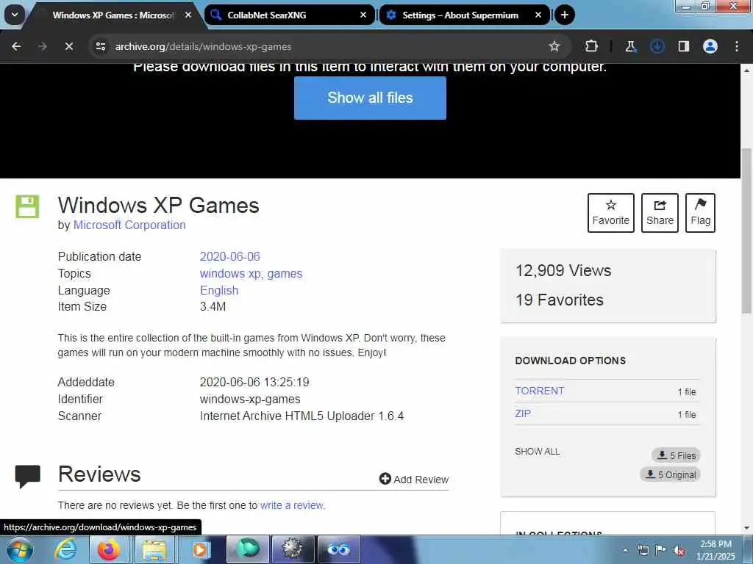
Task: Download the TORRENT option
Action: click(539, 391)
